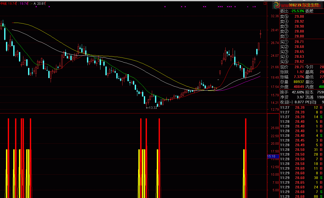The image size is (324, 198).
Task: Select the A: 20.61 indicator value
Action: tap(39, 4)
